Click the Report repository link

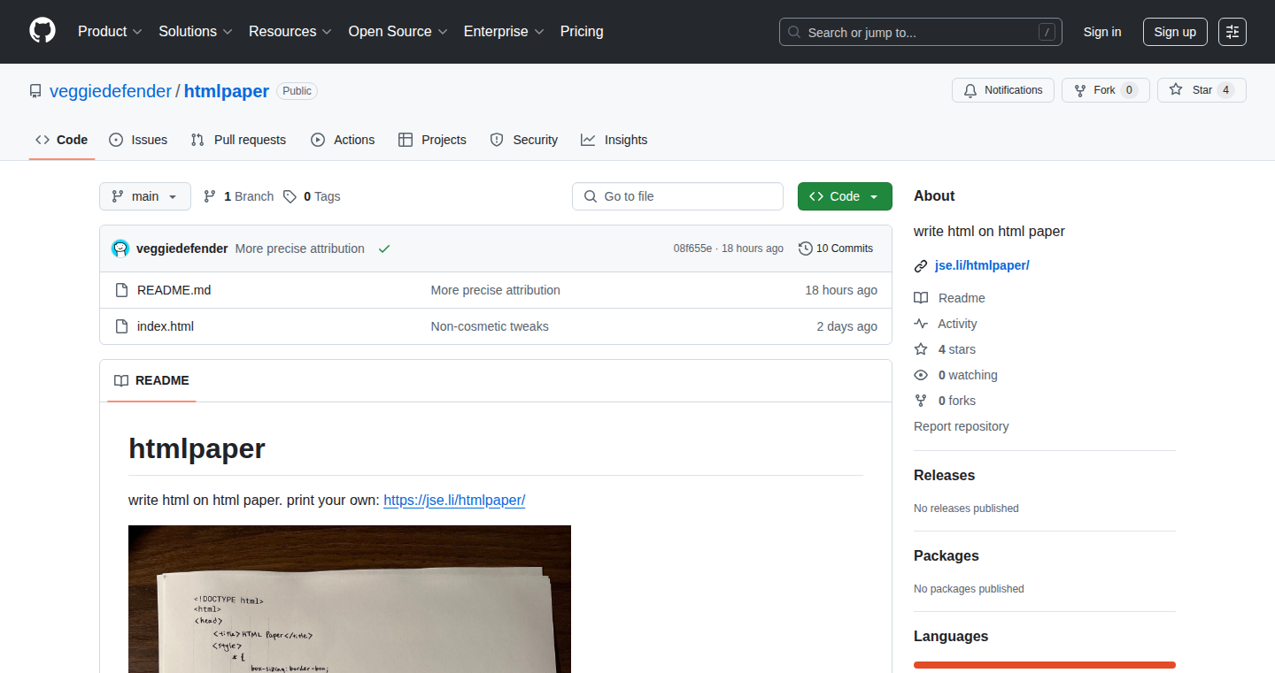pos(961,426)
